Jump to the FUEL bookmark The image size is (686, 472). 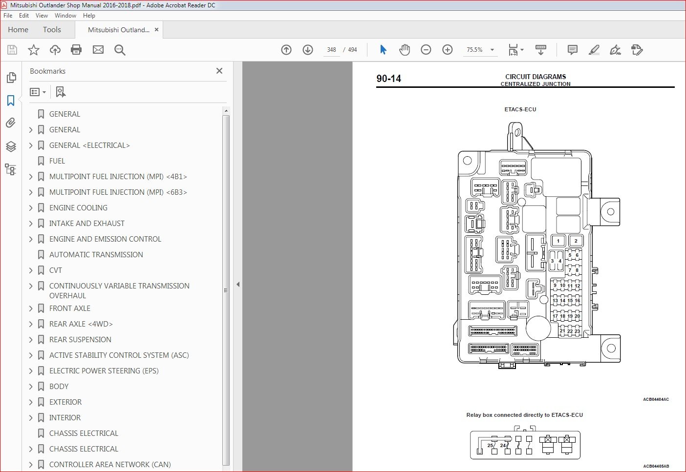tap(57, 161)
